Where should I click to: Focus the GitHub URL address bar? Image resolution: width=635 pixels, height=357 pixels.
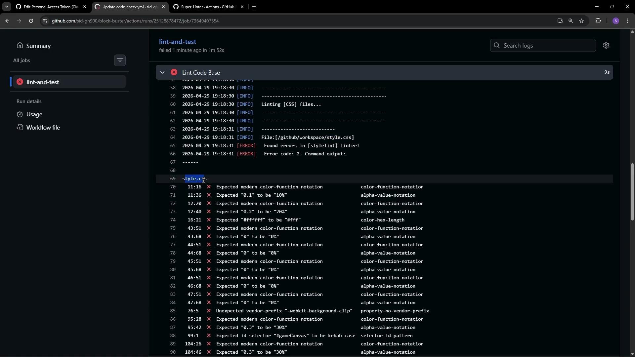tap(298, 21)
